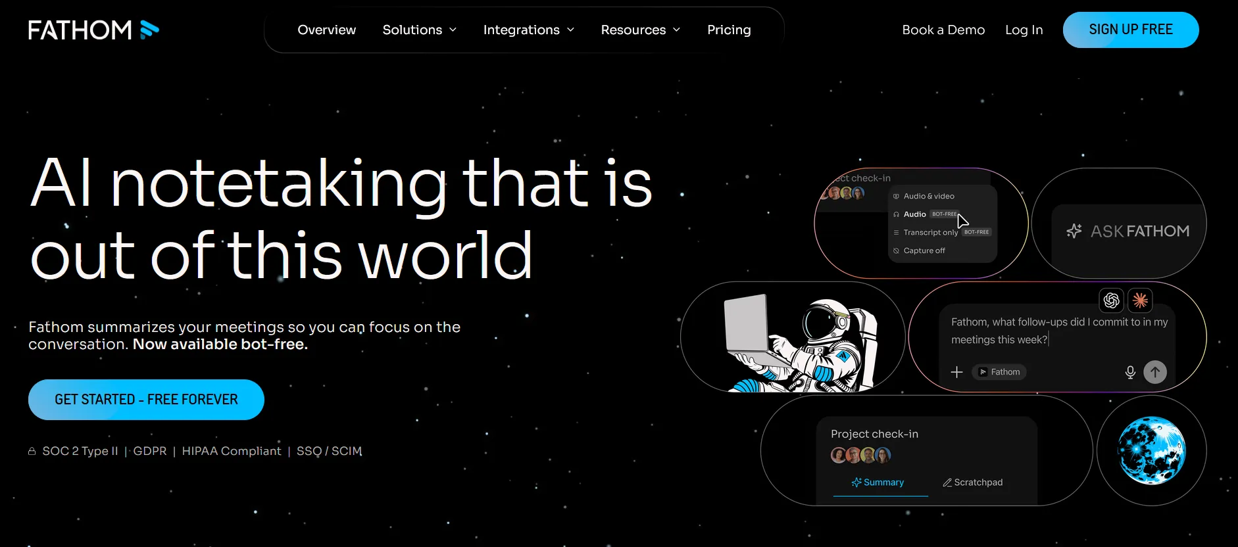This screenshot has width=1238, height=547.
Task: Click the crossed circle icon beside Capture off
Action: [x=896, y=250]
